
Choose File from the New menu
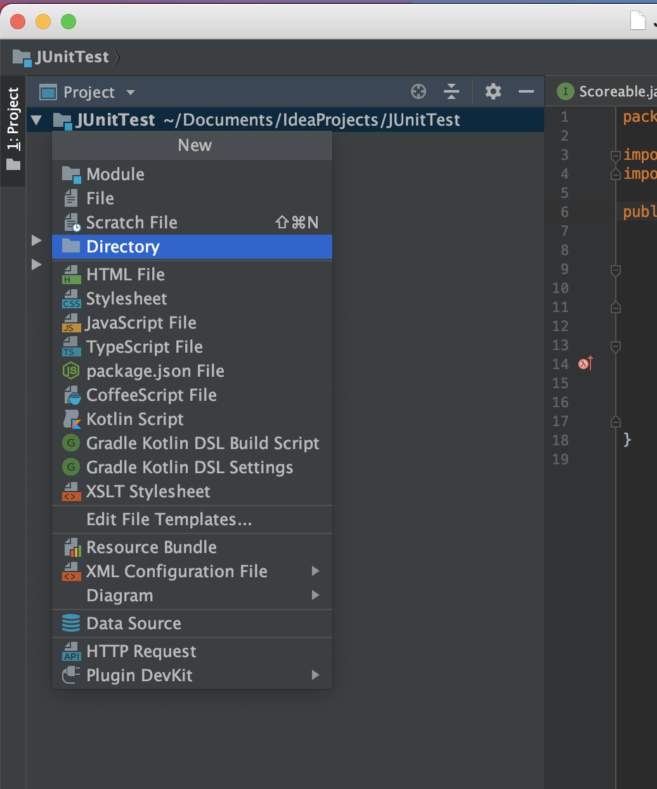pyautogui.click(x=192, y=199)
